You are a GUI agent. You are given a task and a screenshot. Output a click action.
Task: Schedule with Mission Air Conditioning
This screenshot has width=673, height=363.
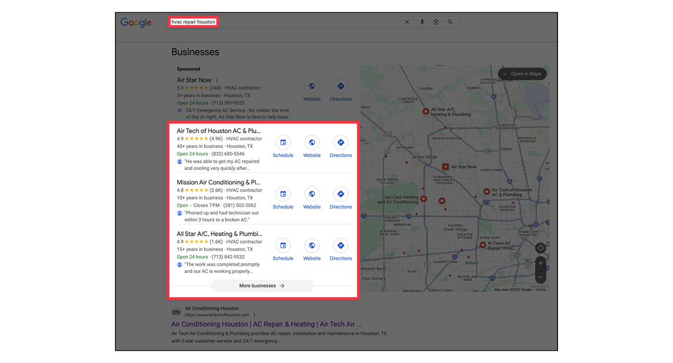(283, 194)
